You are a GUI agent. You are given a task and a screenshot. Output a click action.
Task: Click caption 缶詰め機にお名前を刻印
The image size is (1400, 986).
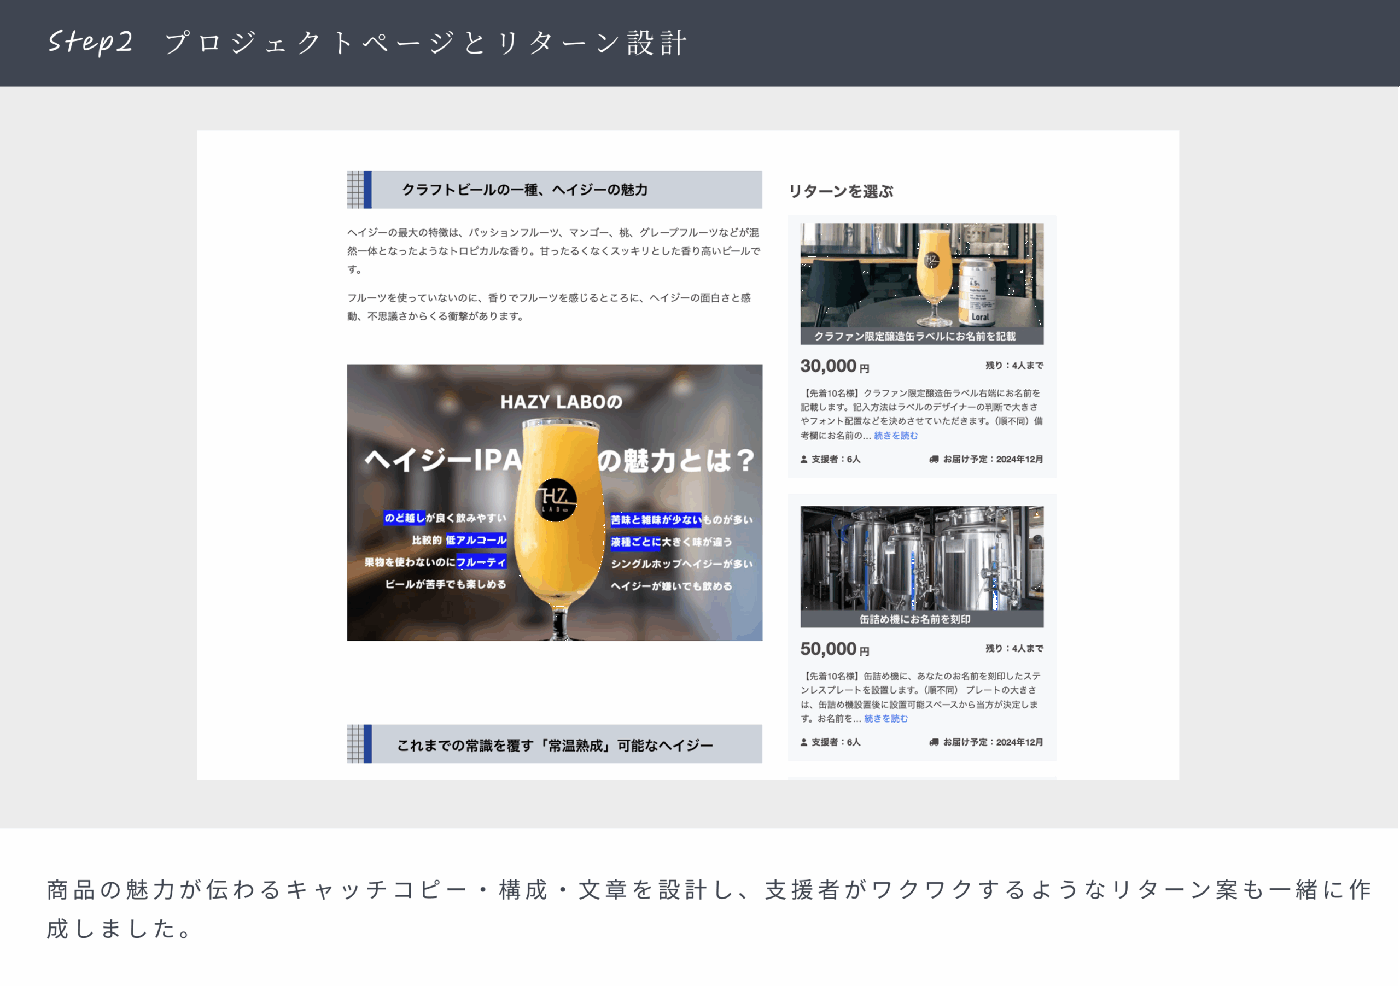[914, 619]
